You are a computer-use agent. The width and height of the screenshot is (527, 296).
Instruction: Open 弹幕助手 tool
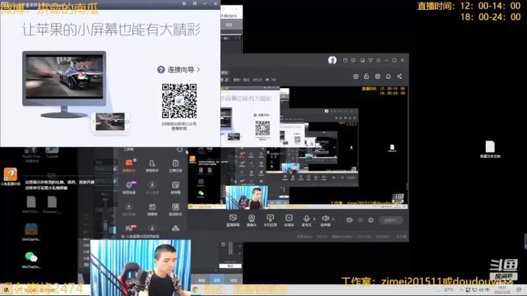click(129, 166)
